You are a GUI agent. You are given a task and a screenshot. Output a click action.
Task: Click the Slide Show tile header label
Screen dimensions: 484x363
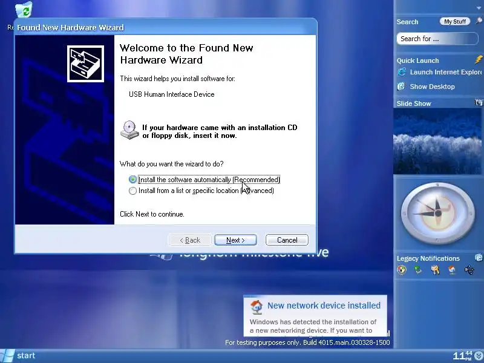[414, 103]
